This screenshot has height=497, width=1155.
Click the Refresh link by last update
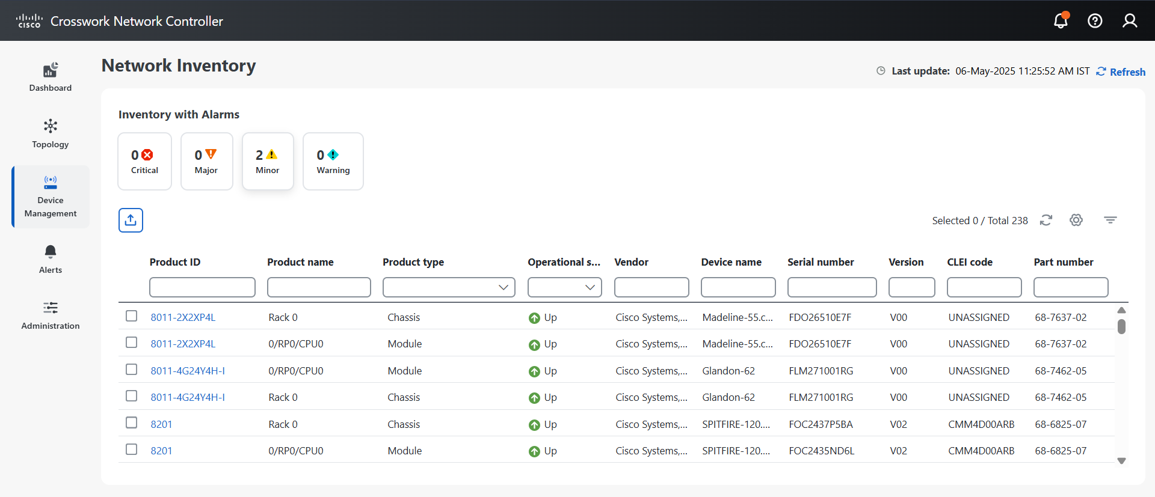[1121, 72]
